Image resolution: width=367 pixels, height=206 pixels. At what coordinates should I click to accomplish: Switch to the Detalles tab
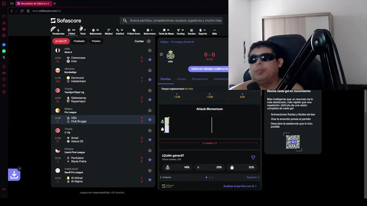[x=165, y=79]
